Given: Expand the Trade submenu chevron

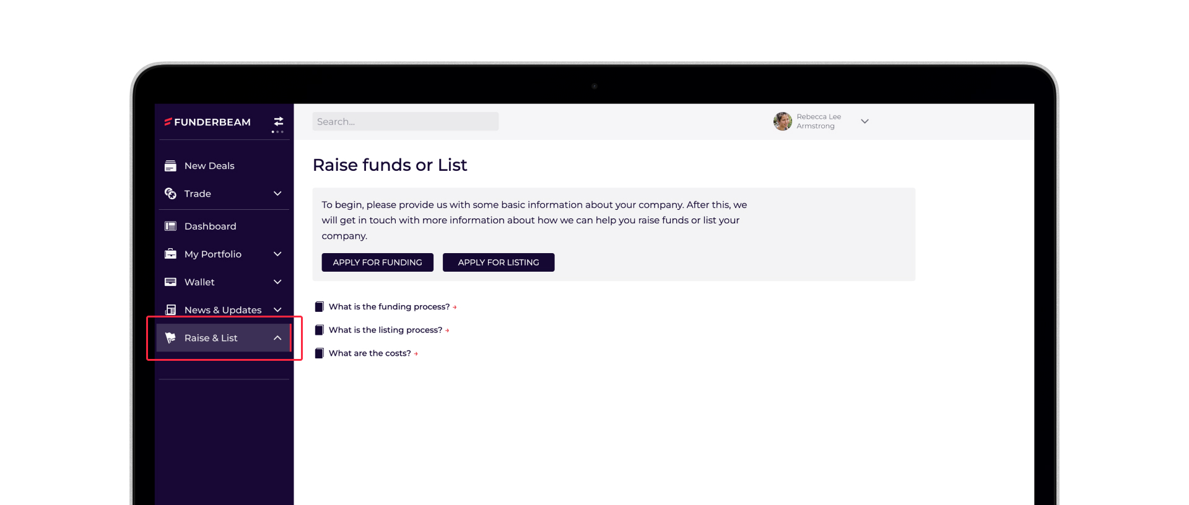Looking at the screenshot, I should (x=277, y=194).
